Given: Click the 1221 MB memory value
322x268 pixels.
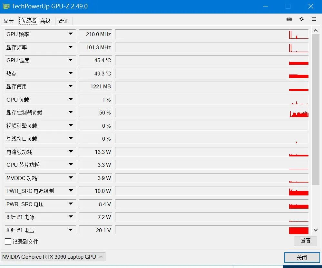Looking at the screenshot, I should [95, 86].
